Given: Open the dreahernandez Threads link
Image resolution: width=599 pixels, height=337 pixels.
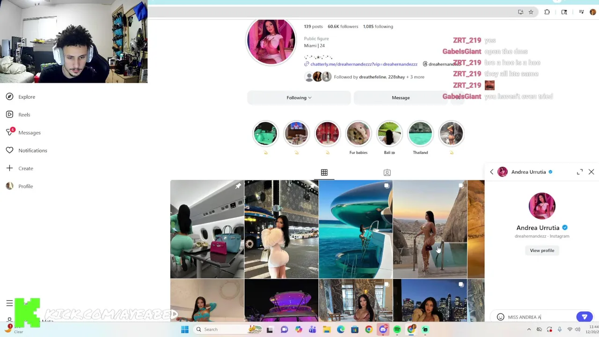Looking at the screenshot, I should pyautogui.click(x=442, y=64).
